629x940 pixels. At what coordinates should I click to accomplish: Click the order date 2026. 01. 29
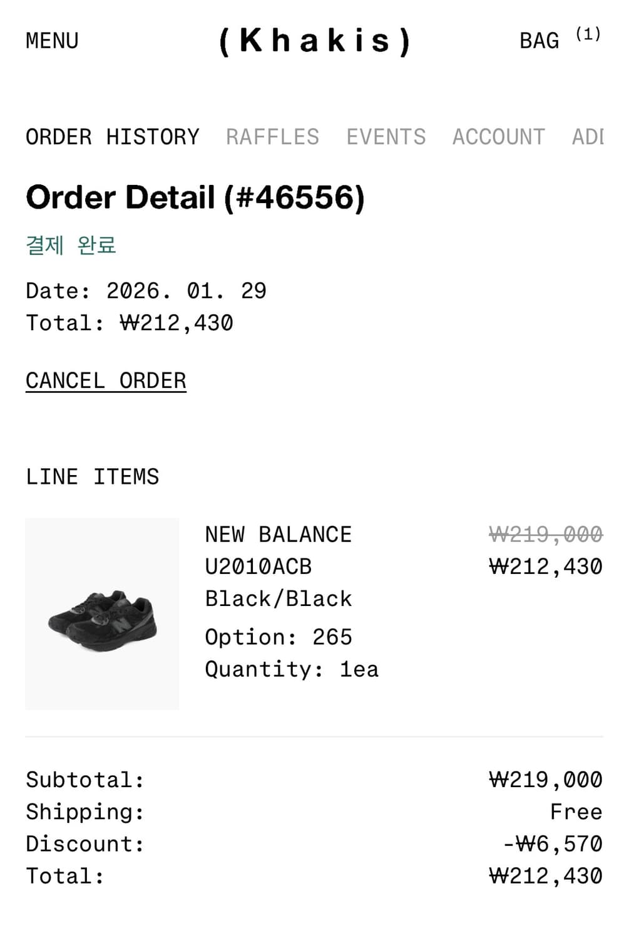pos(186,291)
